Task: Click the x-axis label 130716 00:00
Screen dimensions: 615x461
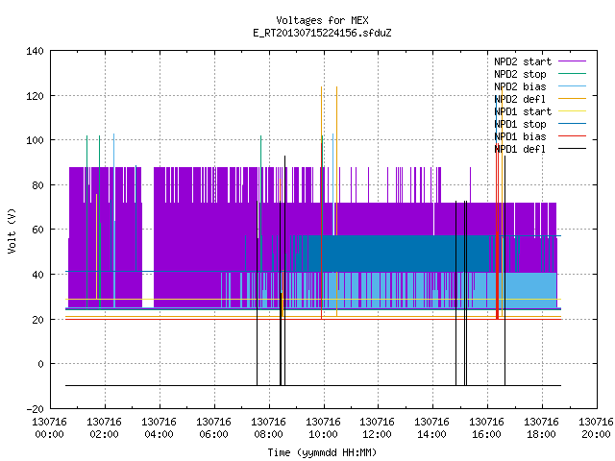Action: click(x=49, y=428)
